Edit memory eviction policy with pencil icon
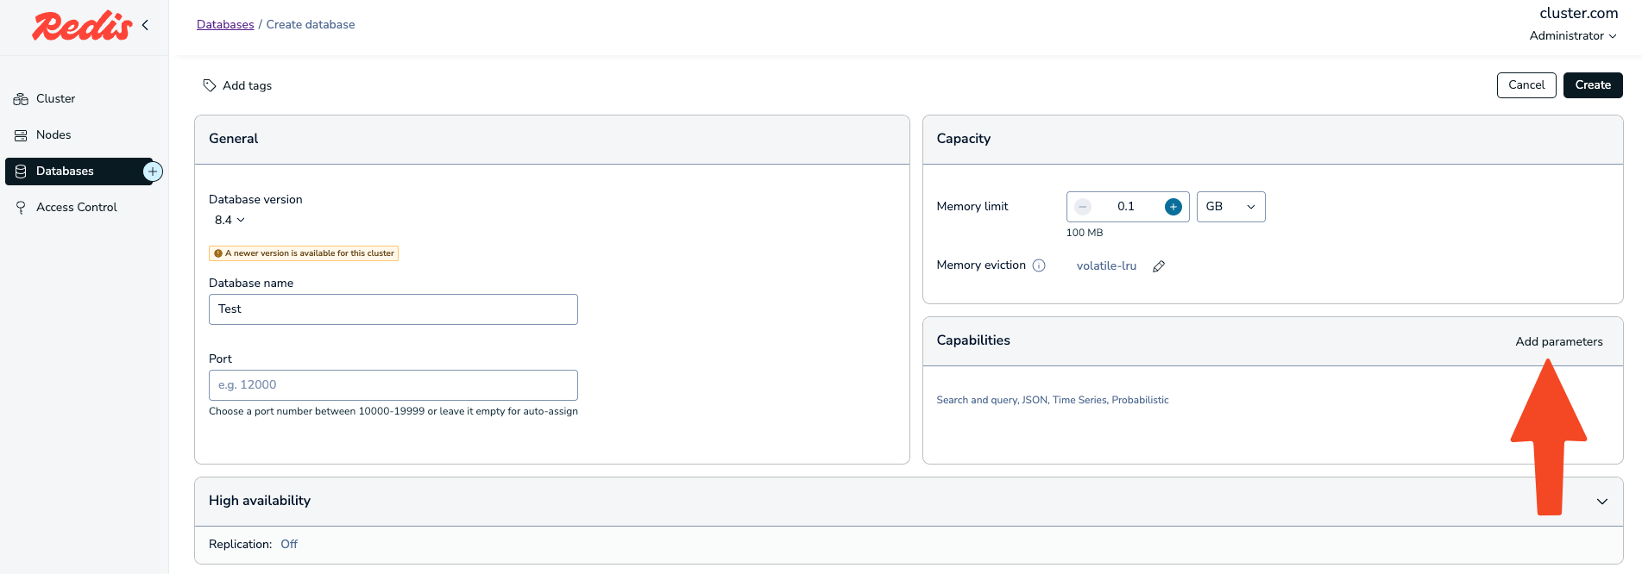The width and height of the screenshot is (1642, 574). point(1159,266)
